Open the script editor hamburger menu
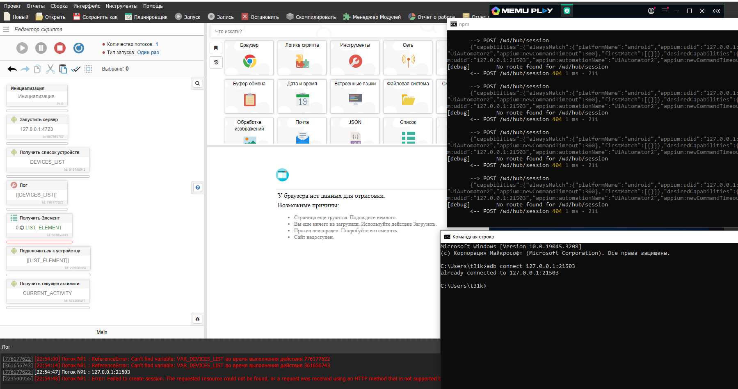 point(6,29)
